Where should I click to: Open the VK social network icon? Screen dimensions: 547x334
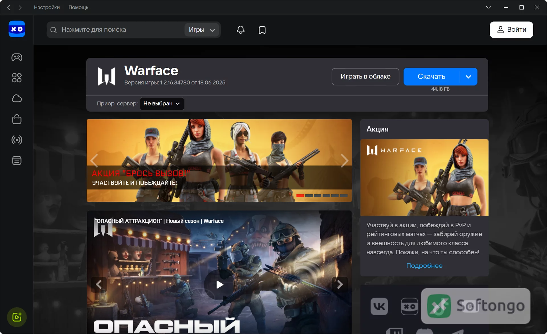point(379,306)
